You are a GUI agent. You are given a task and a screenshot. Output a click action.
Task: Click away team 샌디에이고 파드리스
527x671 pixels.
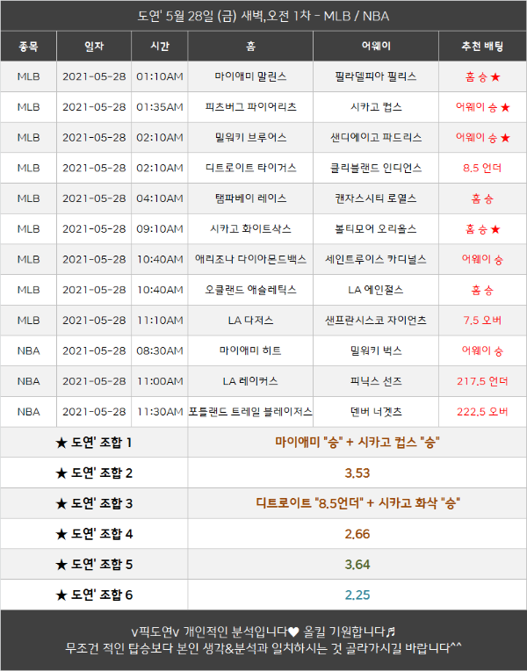click(376, 137)
